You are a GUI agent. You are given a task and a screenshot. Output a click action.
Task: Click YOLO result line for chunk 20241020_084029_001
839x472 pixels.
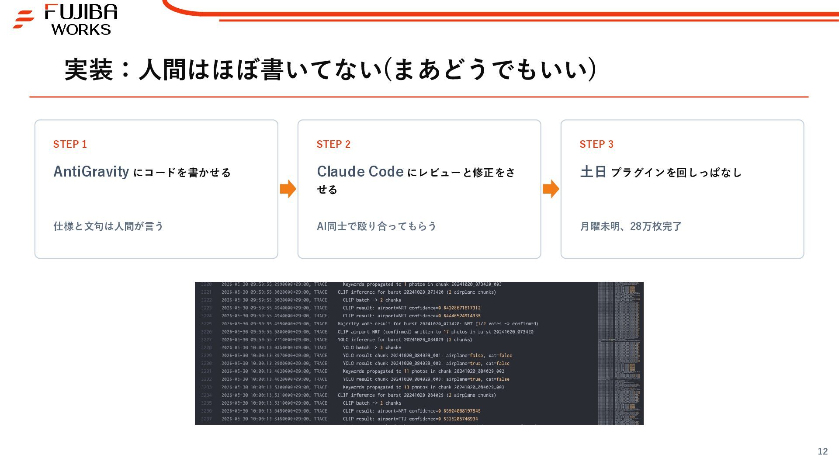(427, 355)
